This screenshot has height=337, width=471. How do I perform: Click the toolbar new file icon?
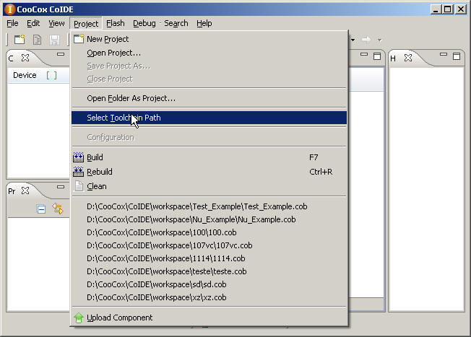pyautogui.click(x=37, y=40)
